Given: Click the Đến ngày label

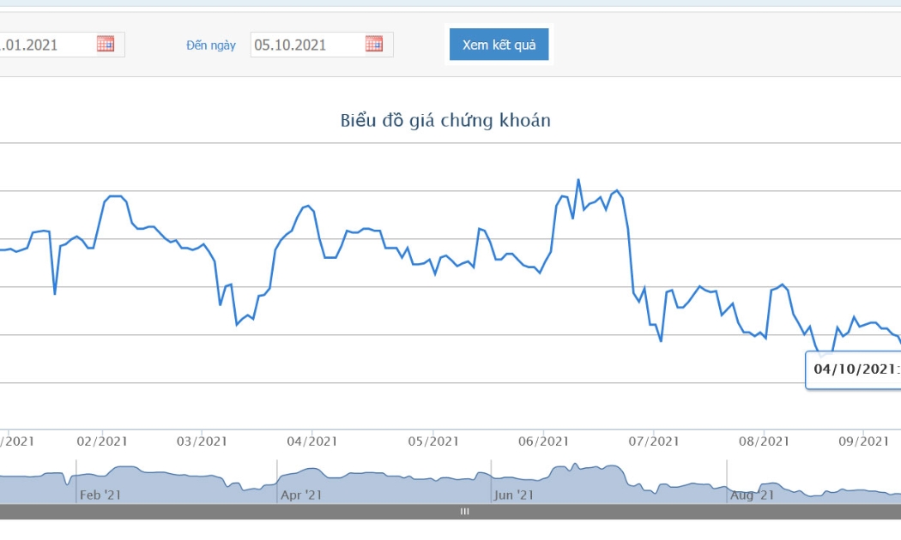Looking at the screenshot, I should pyautogui.click(x=211, y=45).
